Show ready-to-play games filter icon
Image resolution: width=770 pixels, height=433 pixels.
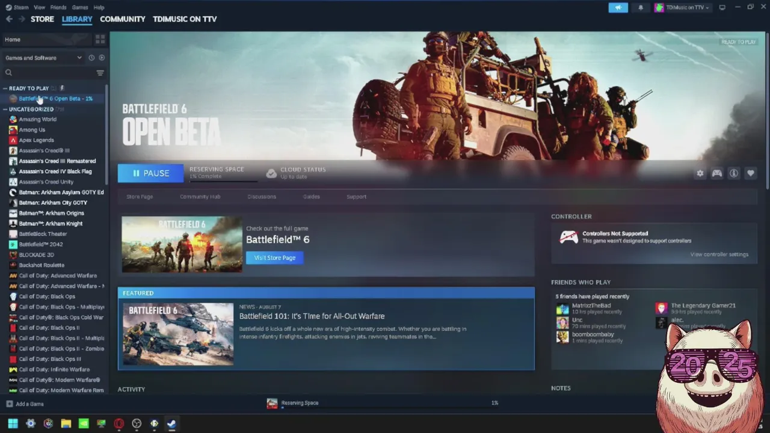pos(102,58)
